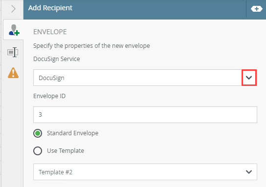The width and height of the screenshot is (266, 187).
Task: Open the Template #2 combo box field
Action: tap(145, 172)
